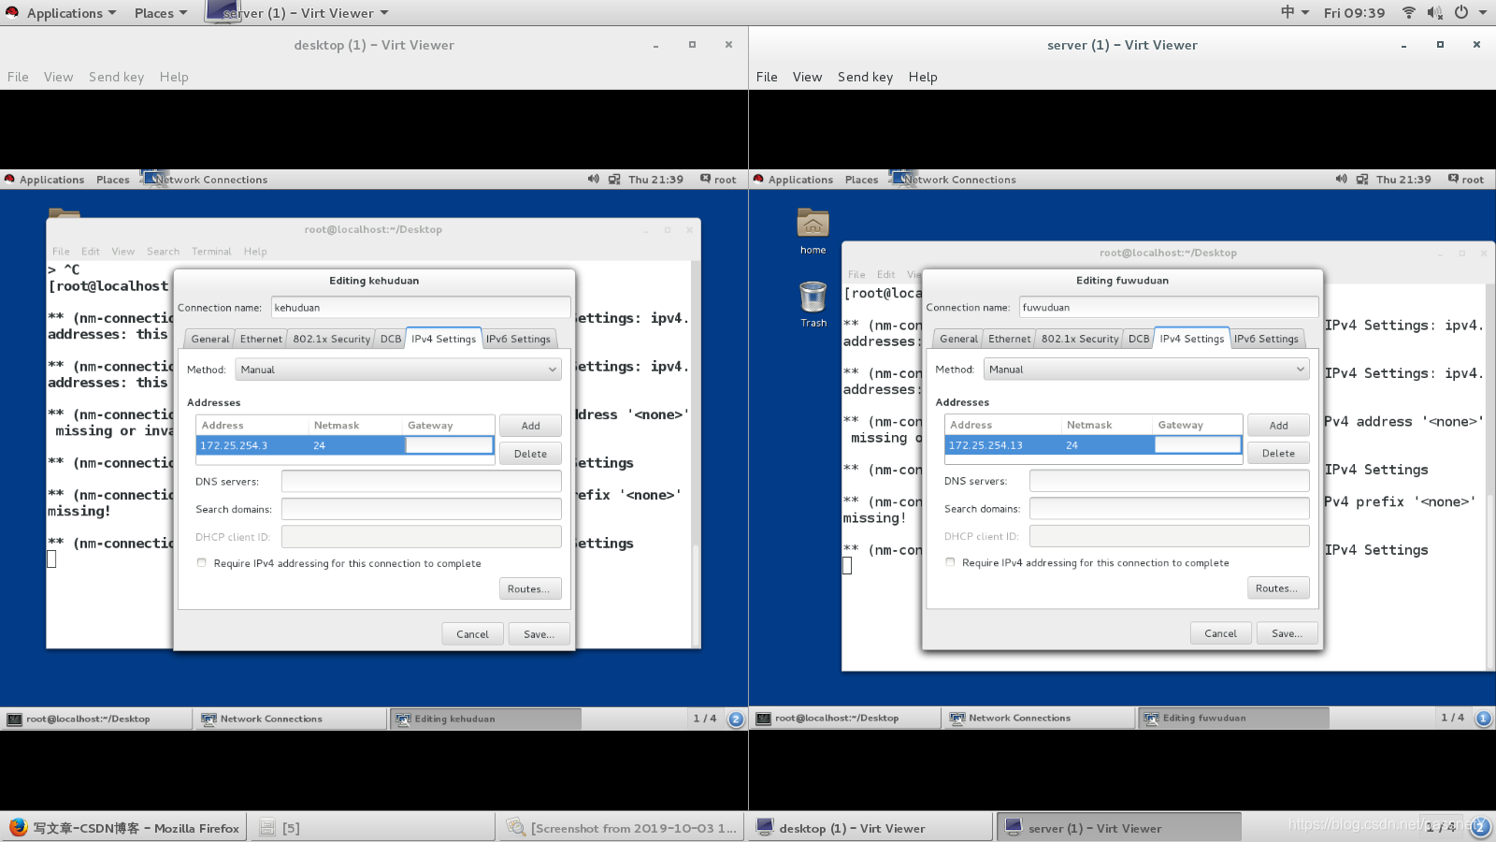The height and width of the screenshot is (842, 1496).
Task: Switch to Ethernet tab in Editing kehuduan
Action: click(x=261, y=339)
